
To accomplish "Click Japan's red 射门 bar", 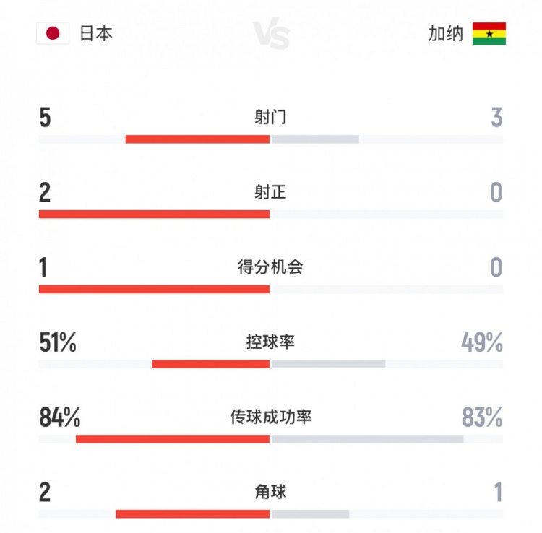I will pyautogui.click(x=197, y=139).
